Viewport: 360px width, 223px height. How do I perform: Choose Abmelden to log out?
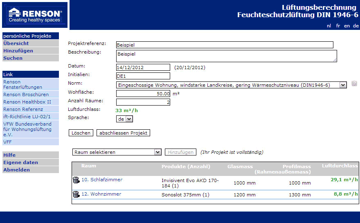pyautogui.click(x=31, y=170)
